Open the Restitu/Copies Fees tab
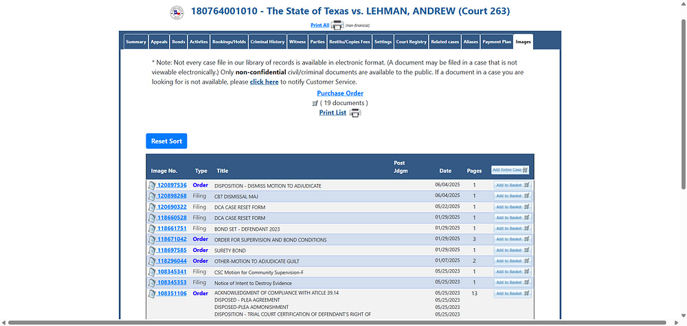 click(x=350, y=42)
